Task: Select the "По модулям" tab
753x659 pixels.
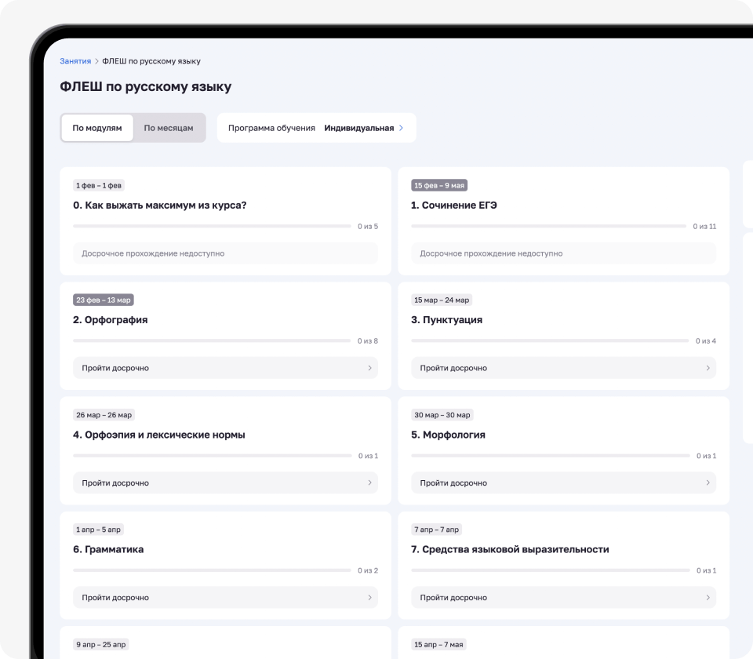Action: coord(96,127)
